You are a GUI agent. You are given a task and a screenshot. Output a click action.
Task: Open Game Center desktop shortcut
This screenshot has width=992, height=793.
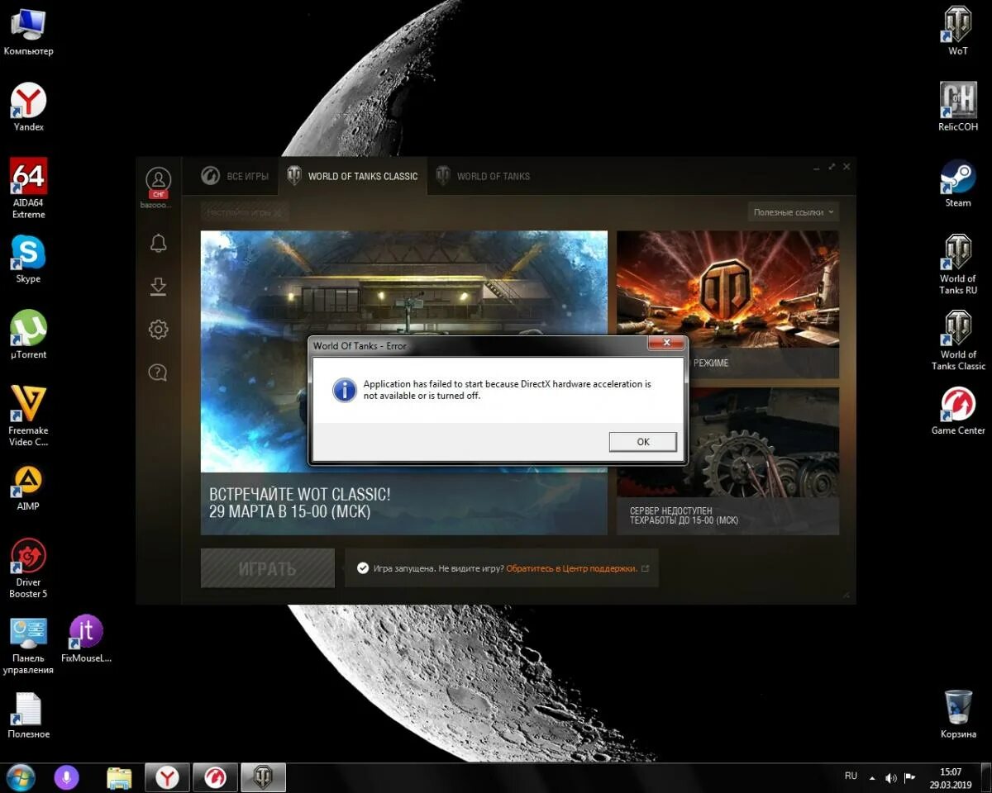(x=958, y=411)
